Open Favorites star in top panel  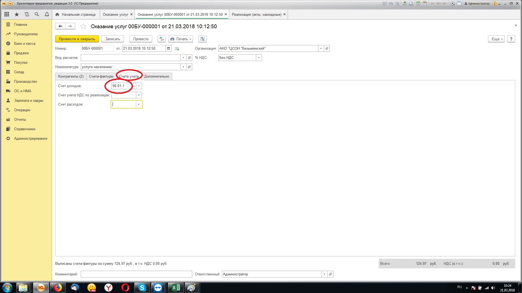[17, 14]
